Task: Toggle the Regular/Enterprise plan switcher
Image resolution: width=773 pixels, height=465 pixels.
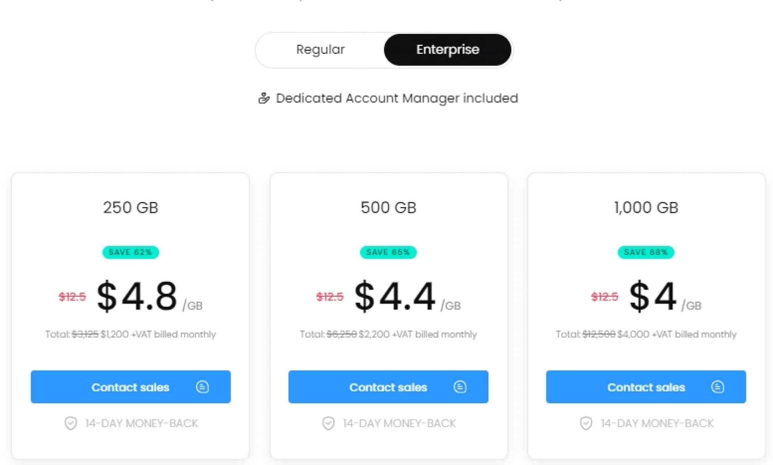Action: (383, 49)
